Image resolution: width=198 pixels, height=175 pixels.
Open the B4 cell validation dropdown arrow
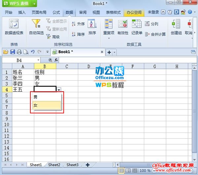(59, 90)
